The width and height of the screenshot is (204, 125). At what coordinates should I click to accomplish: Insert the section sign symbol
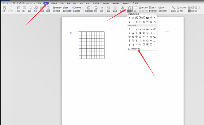[x=136, y=41]
